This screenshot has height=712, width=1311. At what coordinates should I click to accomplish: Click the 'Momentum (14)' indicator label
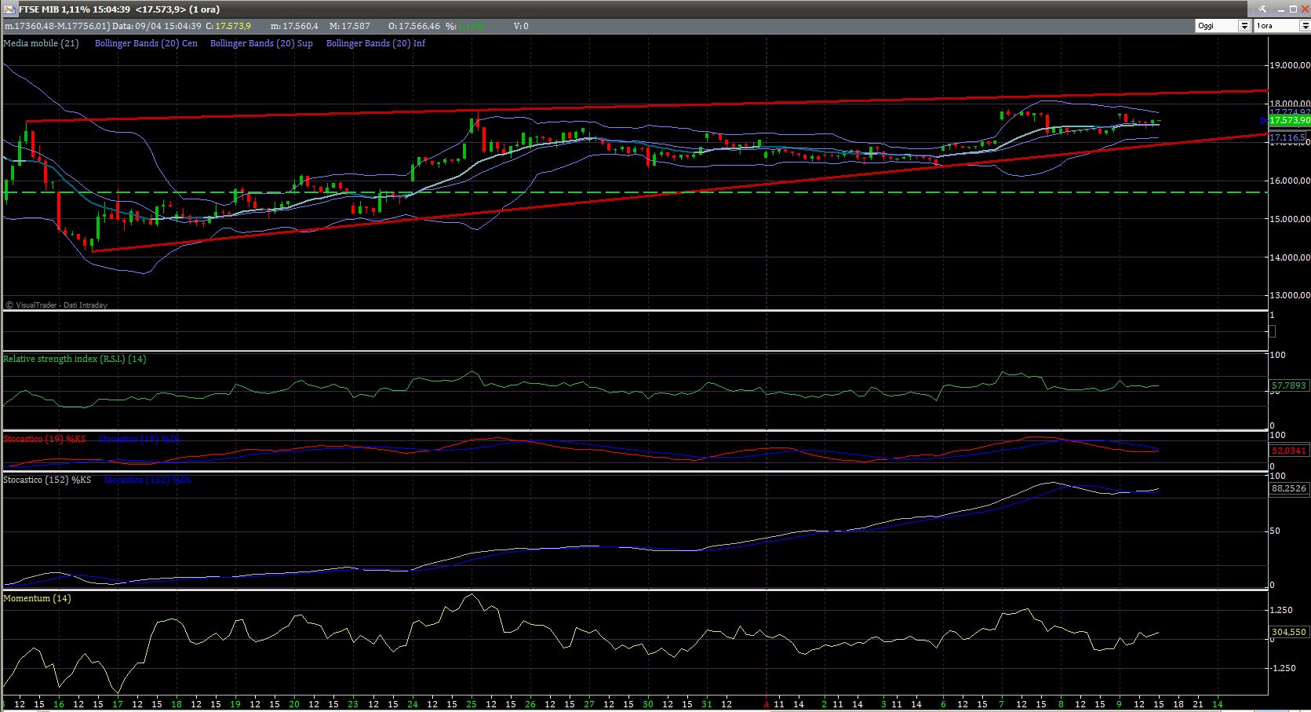click(37, 598)
